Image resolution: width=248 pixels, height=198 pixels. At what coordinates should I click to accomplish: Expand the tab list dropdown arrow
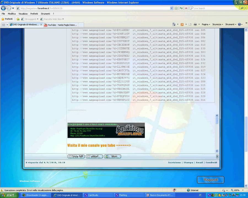[x=7, y=25]
